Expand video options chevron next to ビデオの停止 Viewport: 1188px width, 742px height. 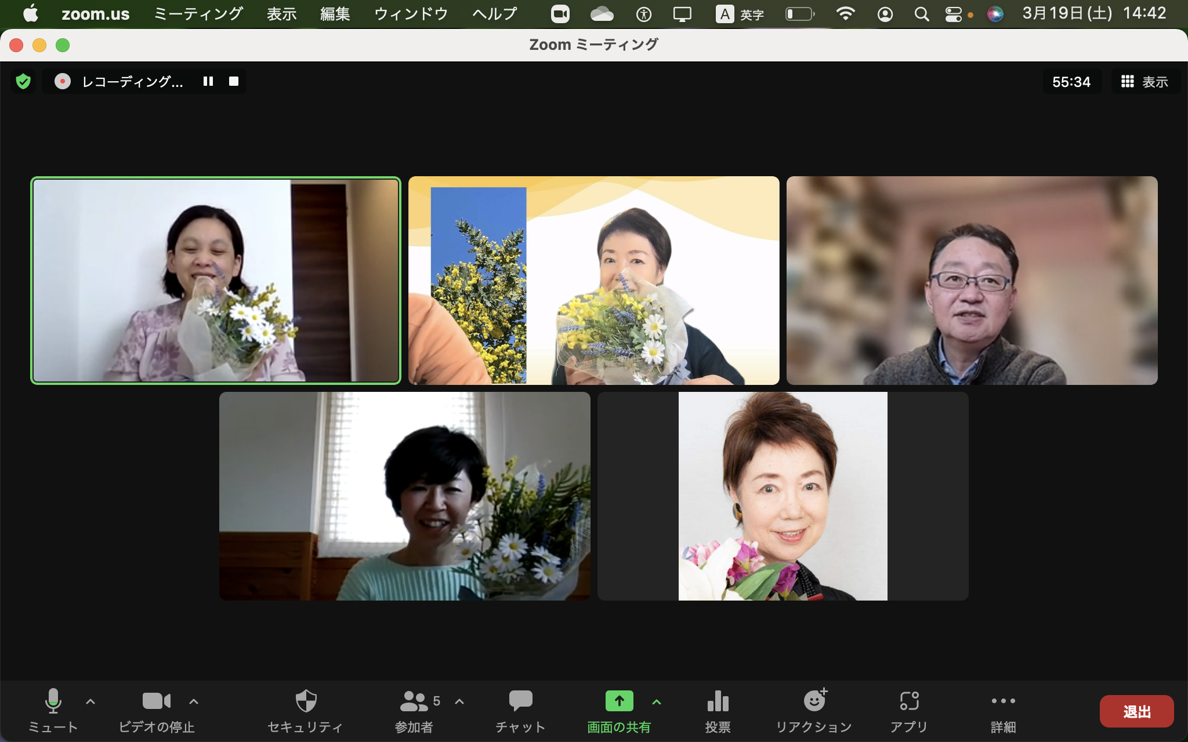[194, 701]
